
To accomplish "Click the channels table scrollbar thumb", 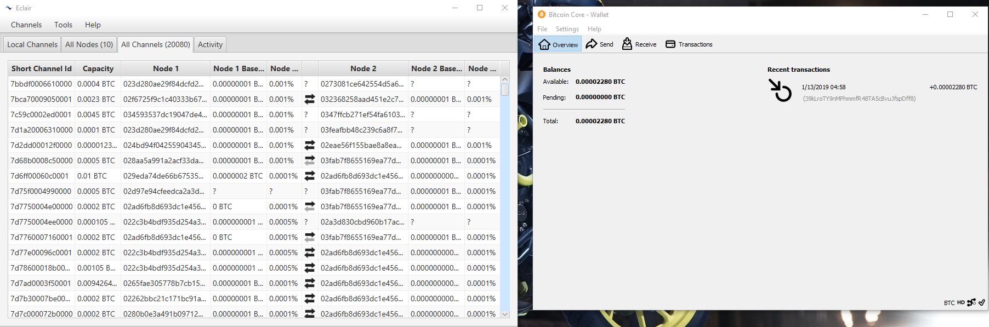I will pyautogui.click(x=505, y=90).
